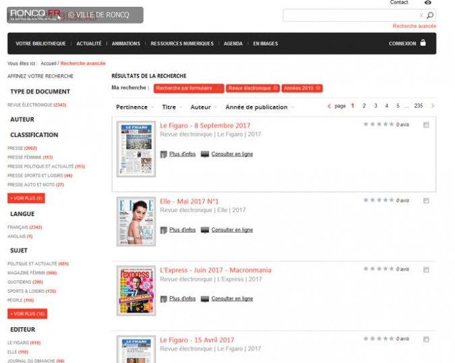This screenshot has height=363, width=455.
Task: Click monitor icon beside Consulter en ligne for L'Express
Action: [205, 299]
